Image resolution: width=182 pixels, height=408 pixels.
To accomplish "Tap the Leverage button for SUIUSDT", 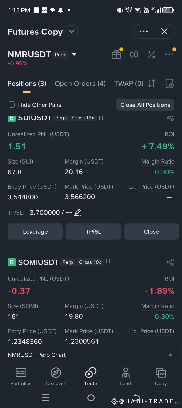I will click(x=35, y=232).
